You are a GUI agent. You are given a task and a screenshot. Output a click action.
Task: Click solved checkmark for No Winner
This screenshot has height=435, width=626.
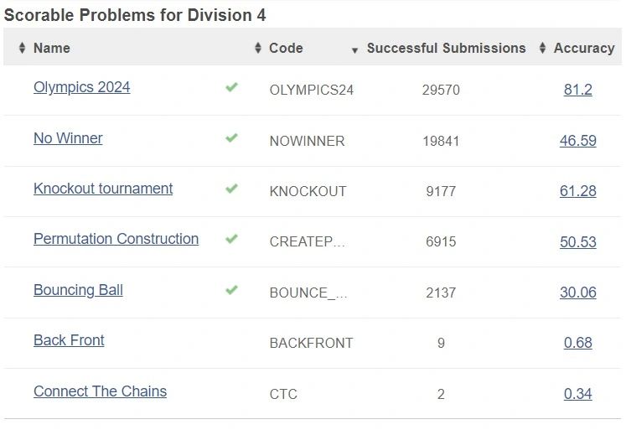pyautogui.click(x=231, y=137)
